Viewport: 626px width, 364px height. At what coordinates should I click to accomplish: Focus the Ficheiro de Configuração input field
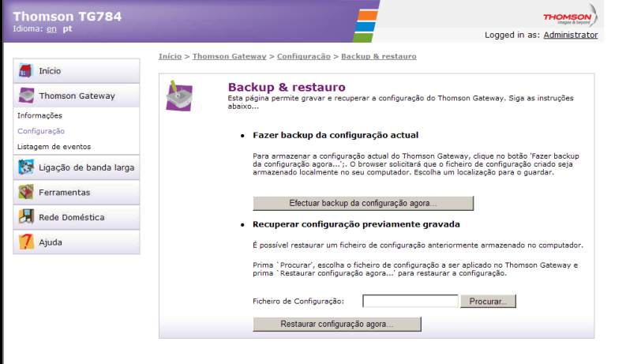(410, 301)
